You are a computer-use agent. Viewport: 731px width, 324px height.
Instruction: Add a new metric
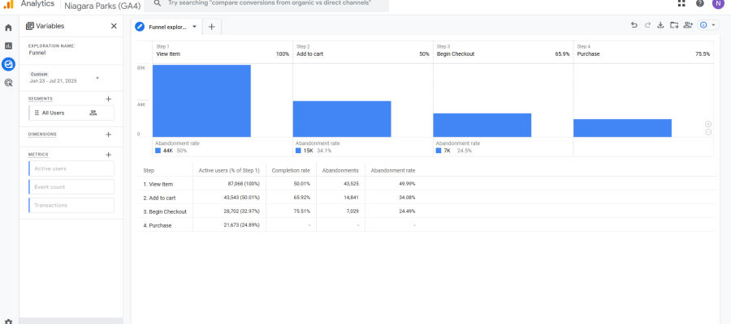[109, 155]
